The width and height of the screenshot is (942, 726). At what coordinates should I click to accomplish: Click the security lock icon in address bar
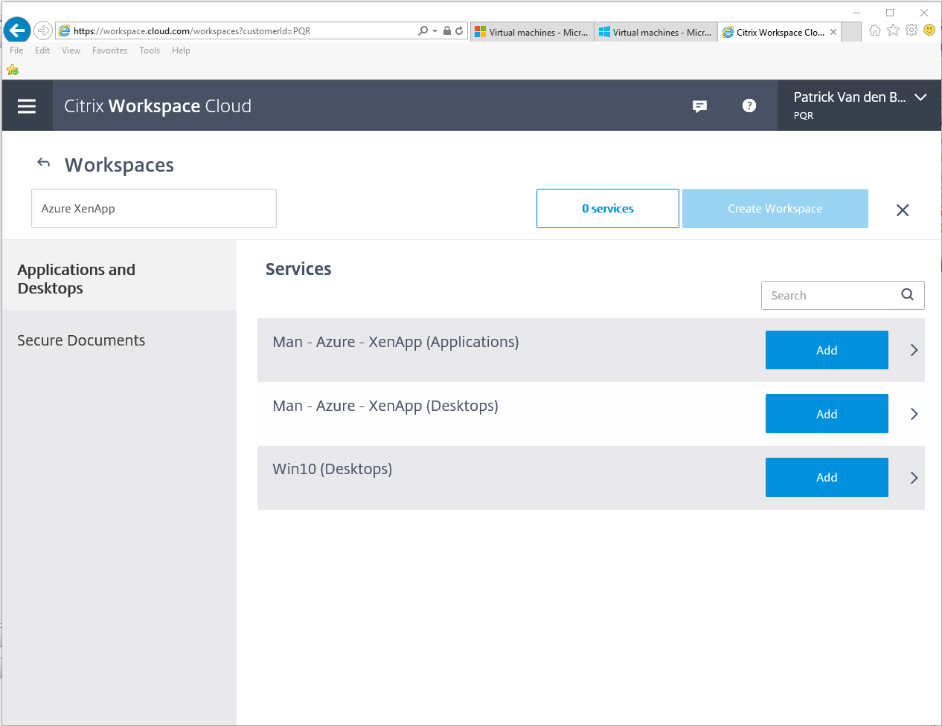447,30
